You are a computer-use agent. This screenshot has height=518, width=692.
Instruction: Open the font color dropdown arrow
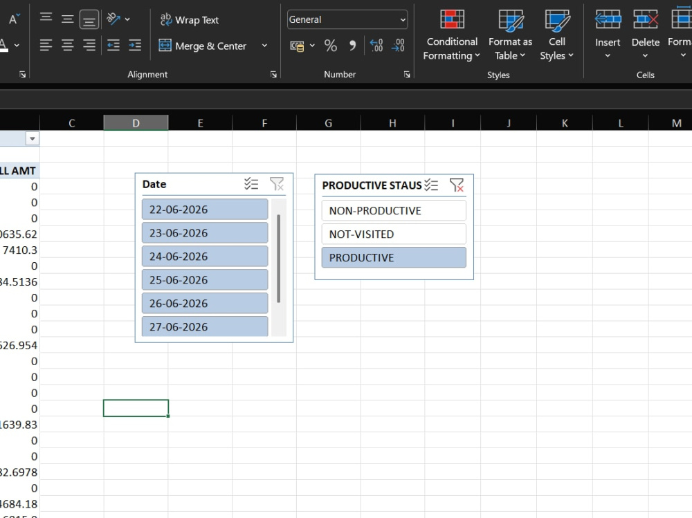(x=17, y=45)
